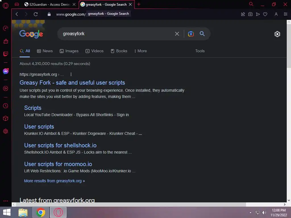291x218 pixels.
Task: Take a snapshot with camera icon
Action: point(250,14)
